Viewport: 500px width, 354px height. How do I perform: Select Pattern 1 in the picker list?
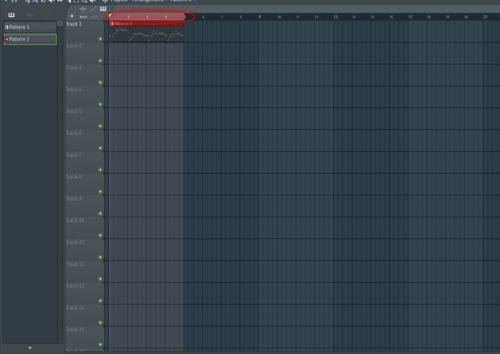[x=30, y=27]
